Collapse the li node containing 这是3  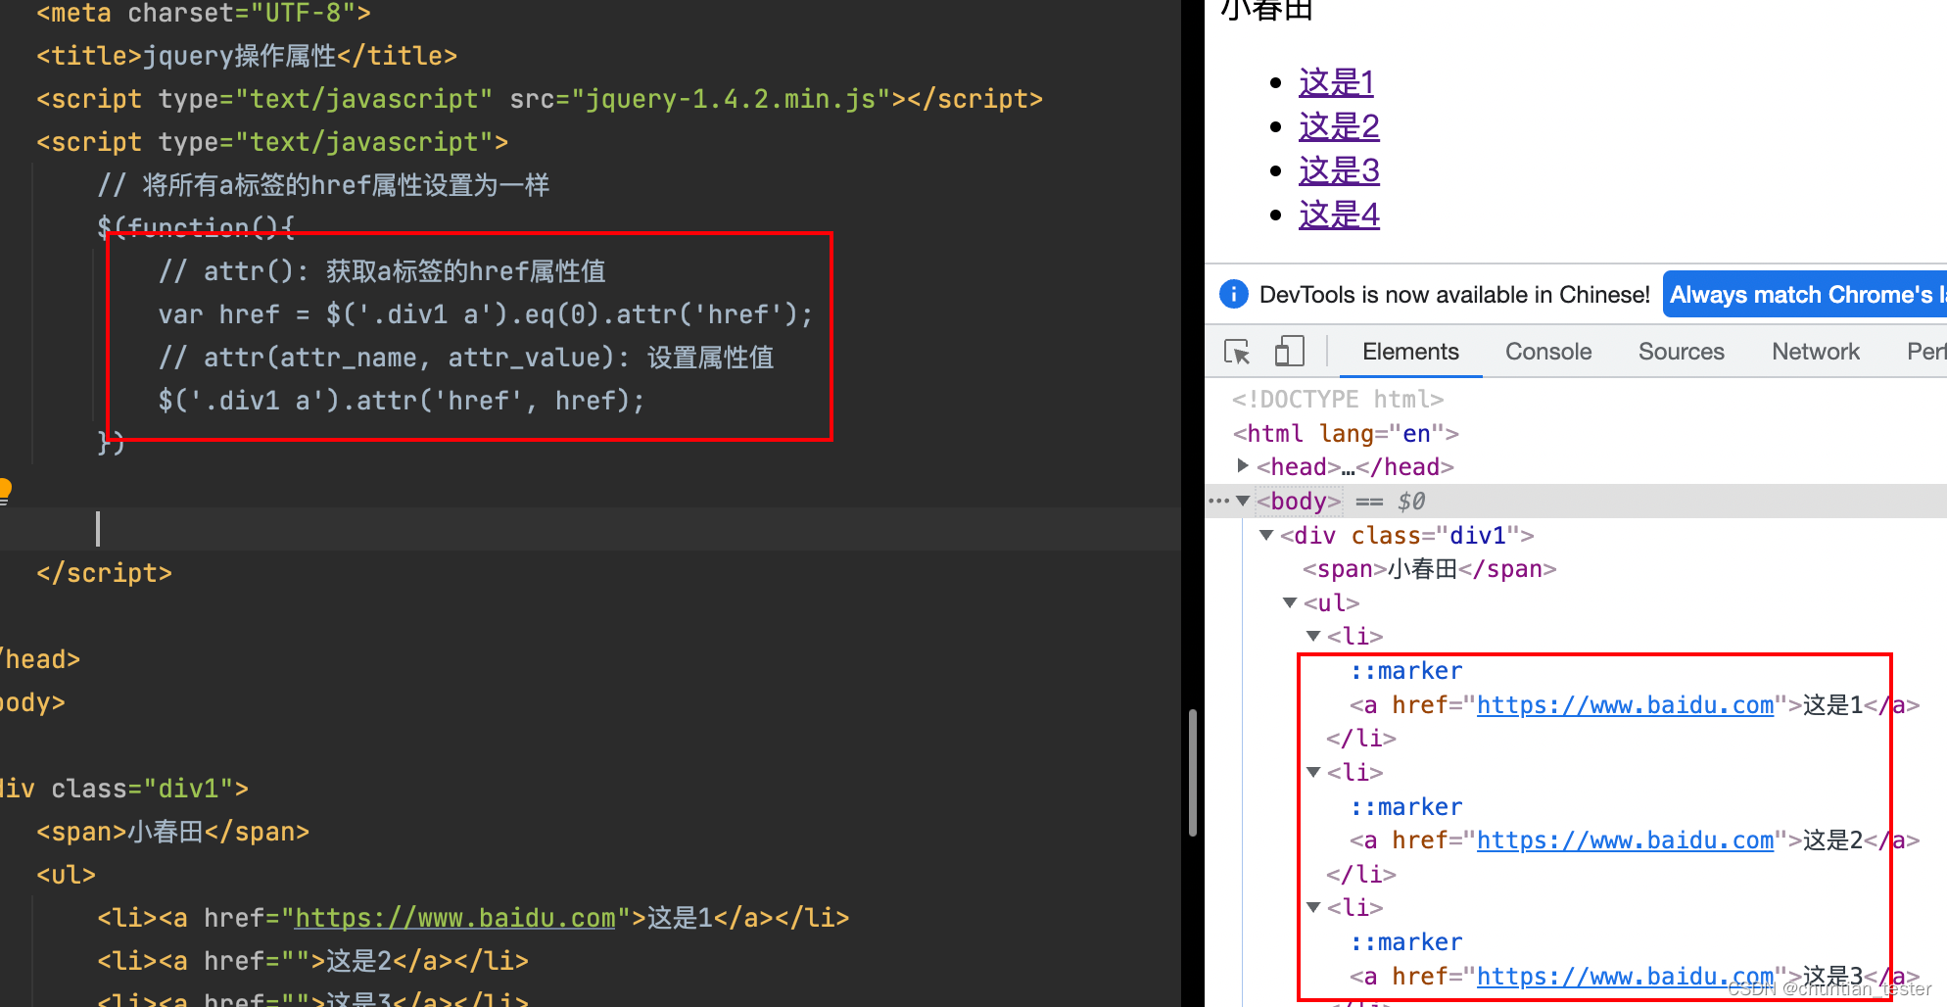coord(1313,907)
